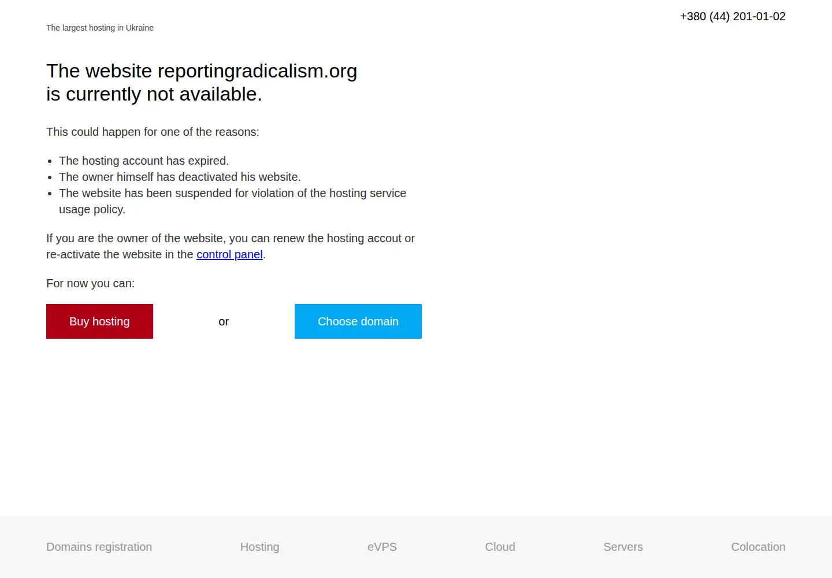Open Domains registration in footer

[x=99, y=547]
